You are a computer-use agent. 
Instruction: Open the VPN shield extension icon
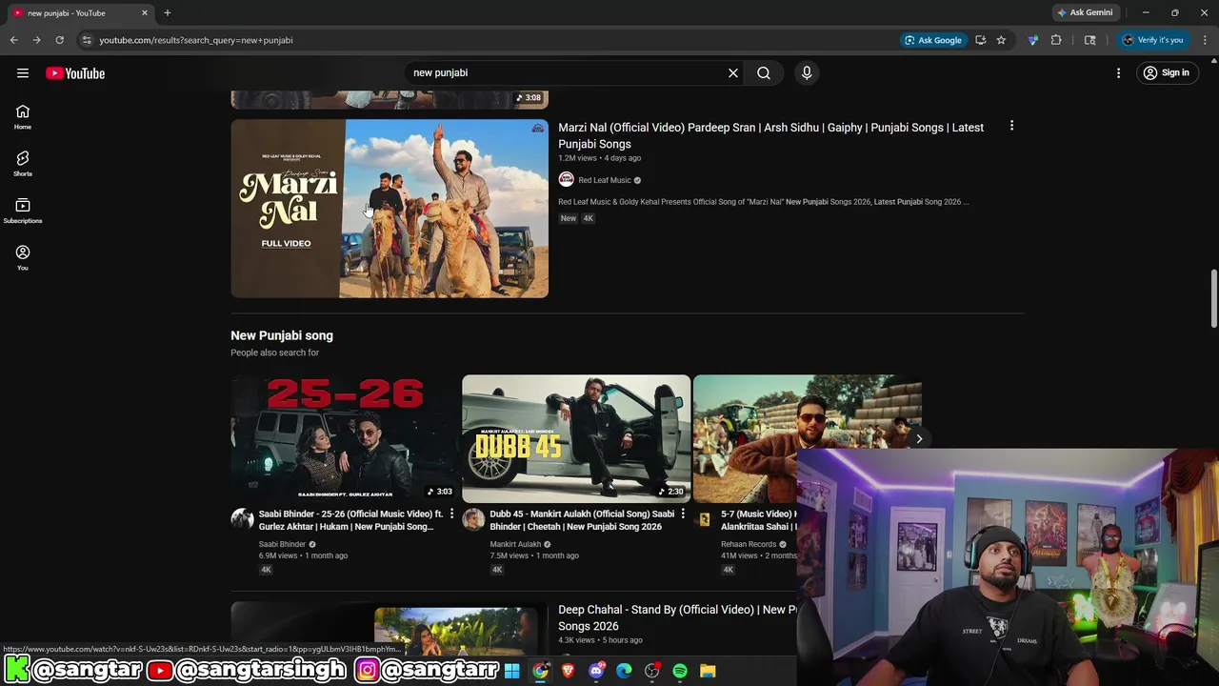pos(1033,40)
